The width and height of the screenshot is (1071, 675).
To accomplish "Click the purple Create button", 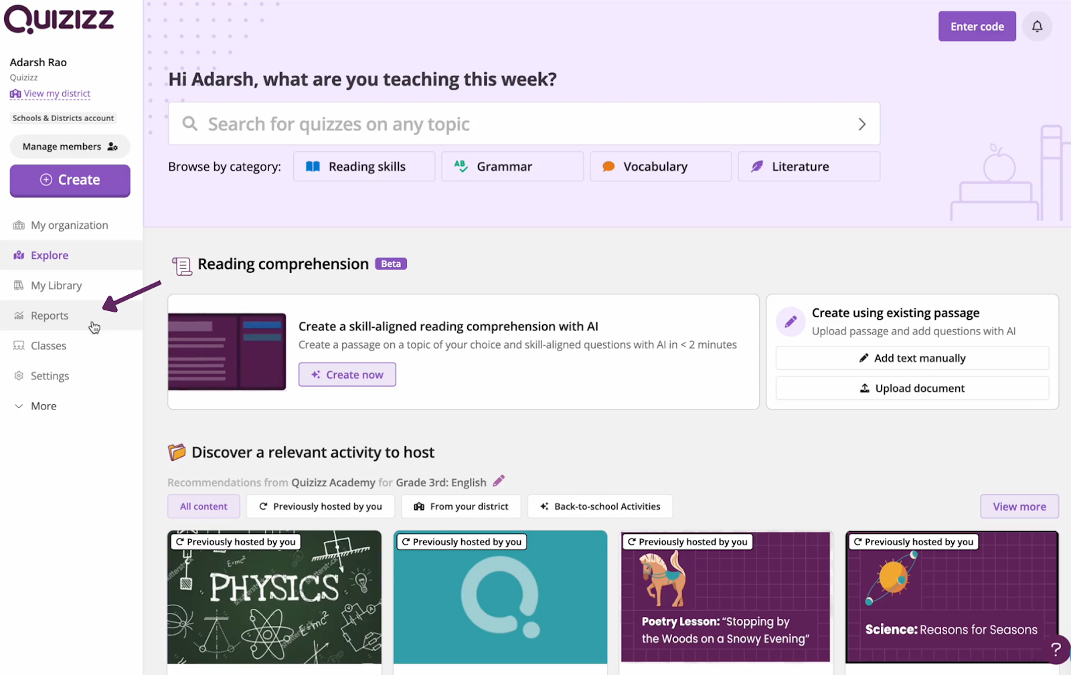I will [x=70, y=180].
